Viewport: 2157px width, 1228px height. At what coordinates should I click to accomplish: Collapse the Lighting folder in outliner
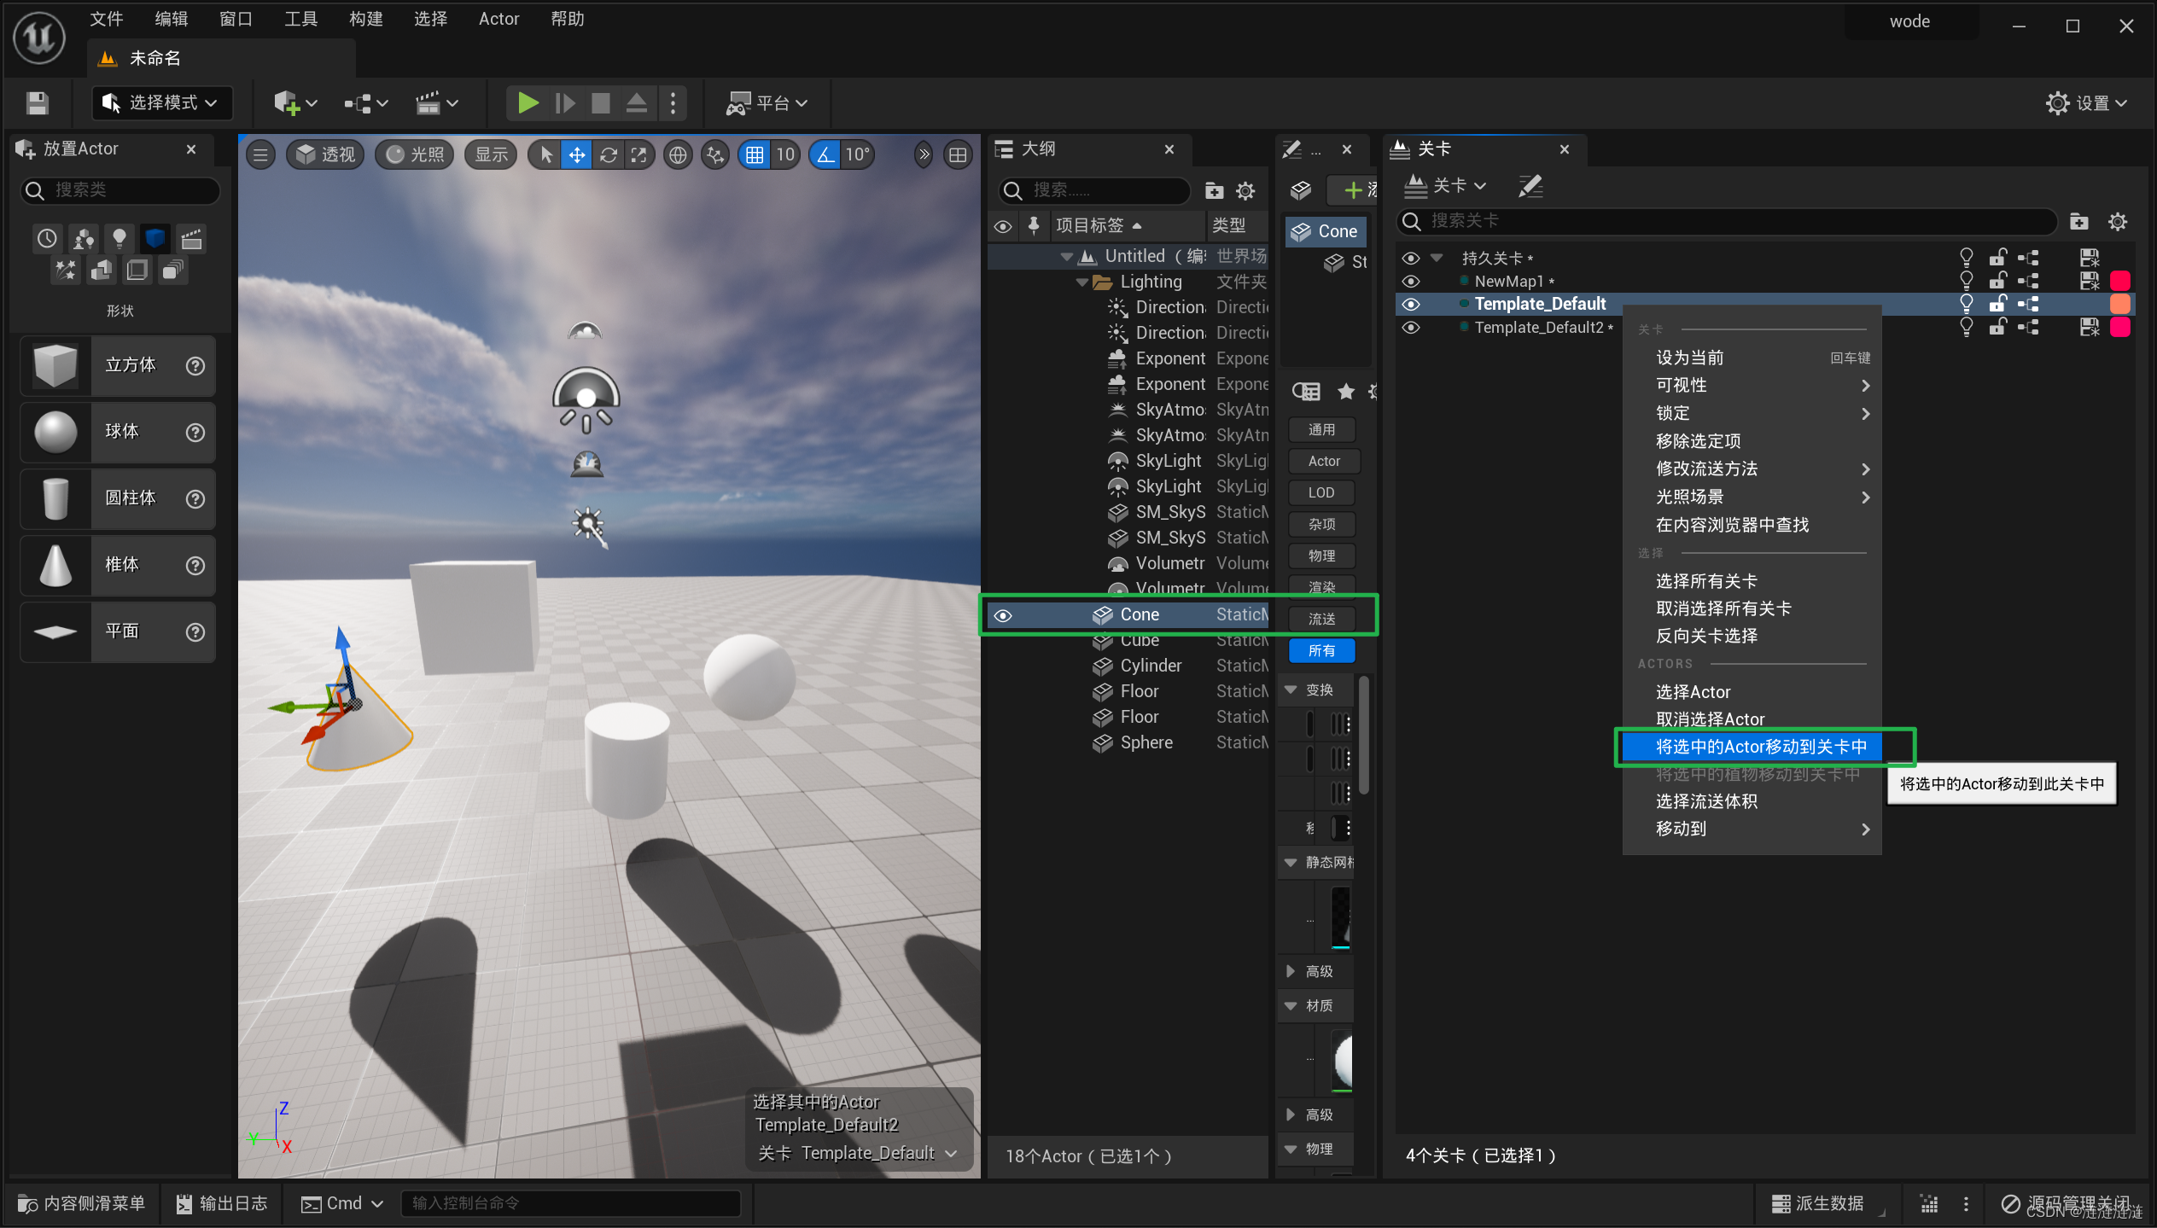coord(1081,282)
